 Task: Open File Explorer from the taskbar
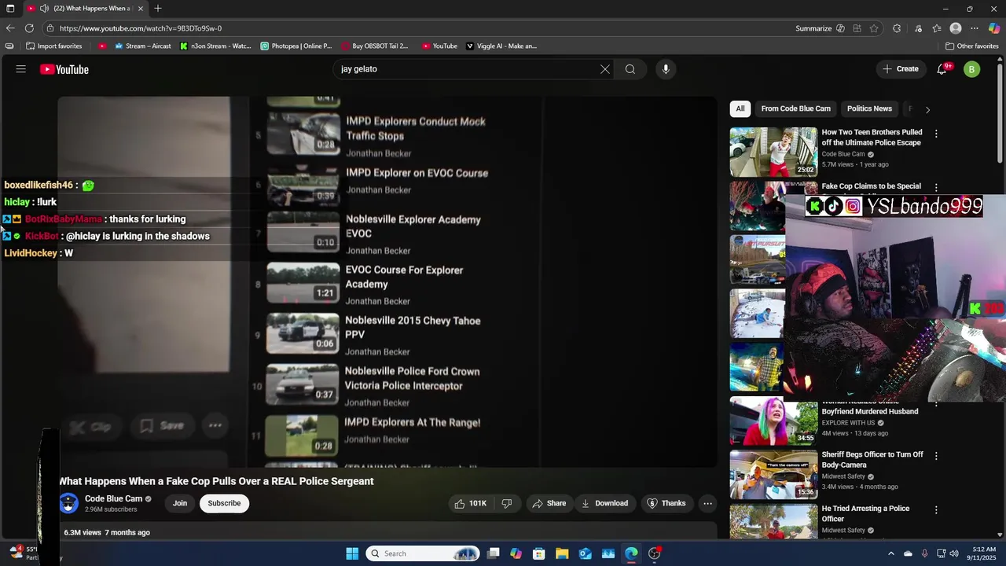[562, 553]
